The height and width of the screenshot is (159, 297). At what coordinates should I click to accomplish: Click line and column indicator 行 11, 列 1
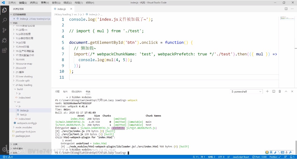(199, 157)
